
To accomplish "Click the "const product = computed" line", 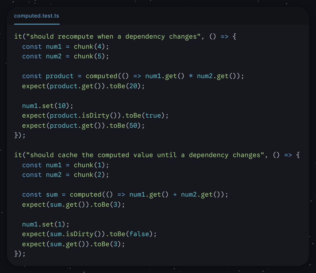I will pyautogui.click(x=133, y=76).
